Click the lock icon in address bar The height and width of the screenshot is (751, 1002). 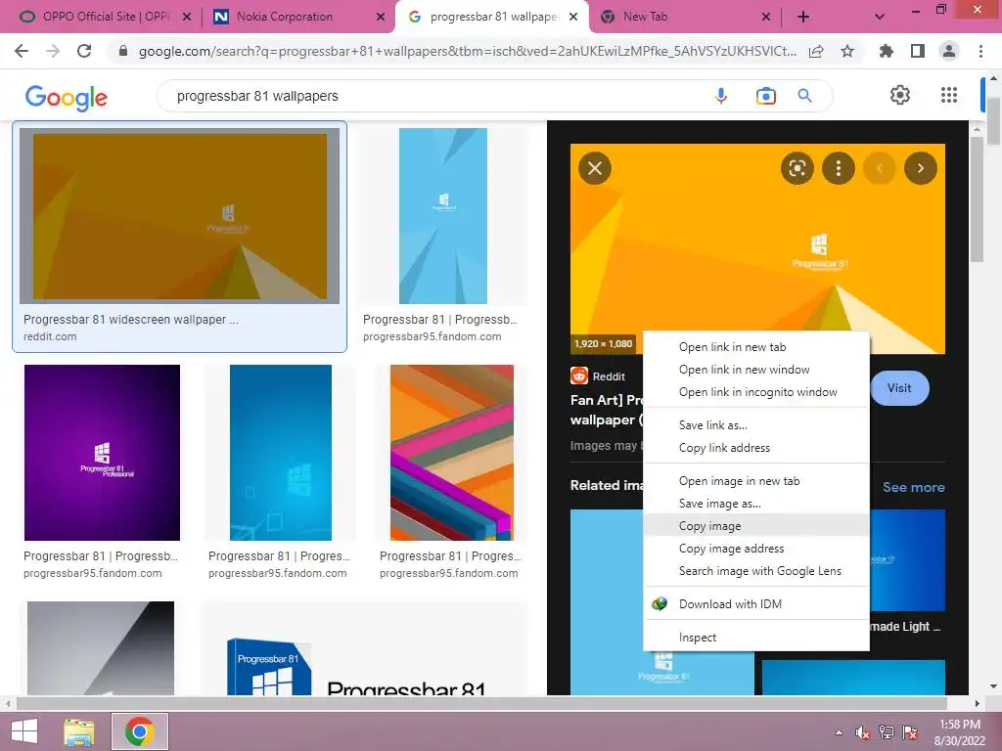coord(124,51)
